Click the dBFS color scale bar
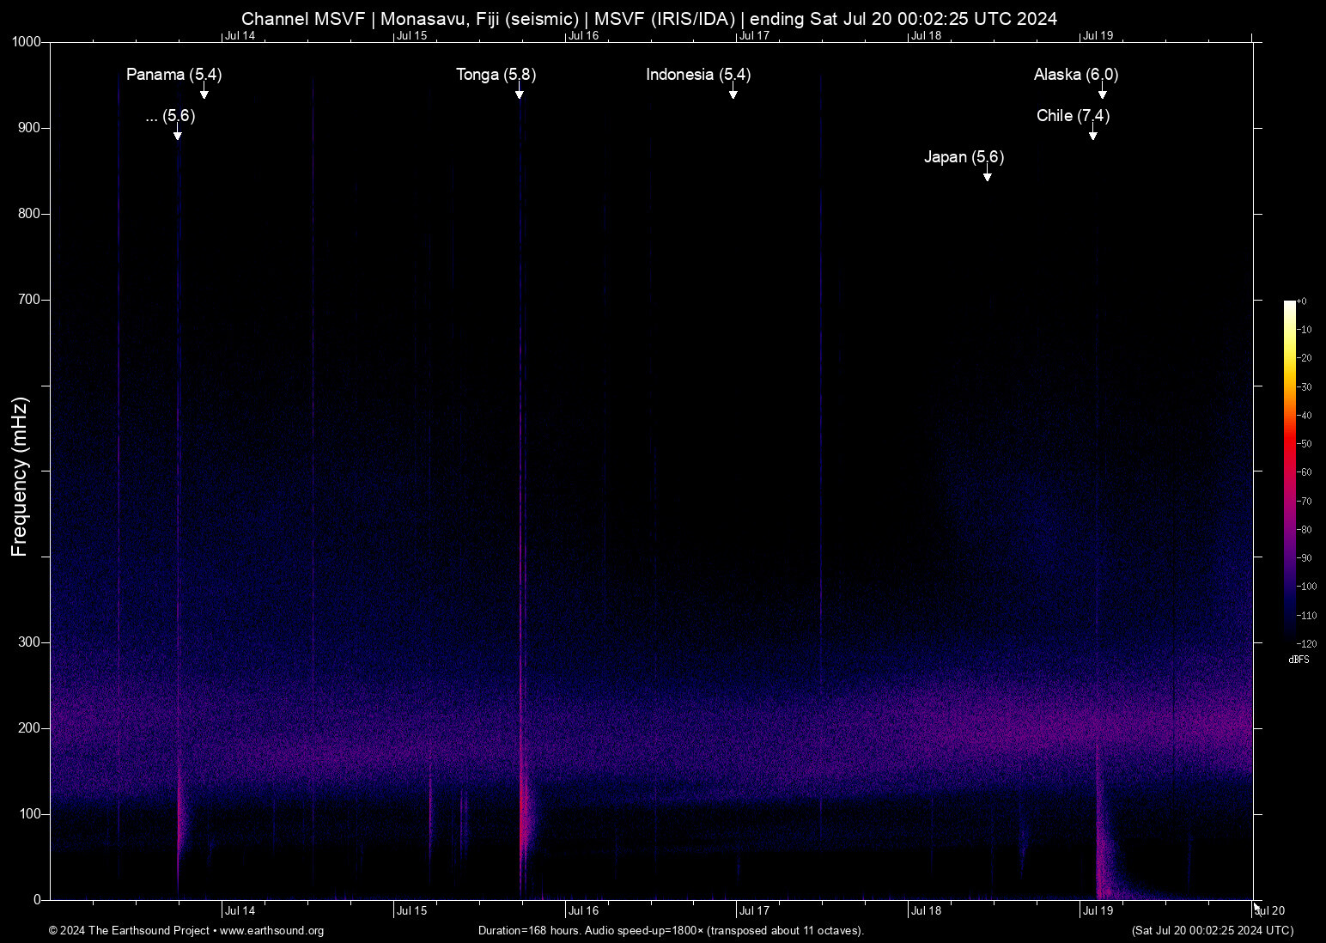The height and width of the screenshot is (943, 1326). (x=1290, y=471)
